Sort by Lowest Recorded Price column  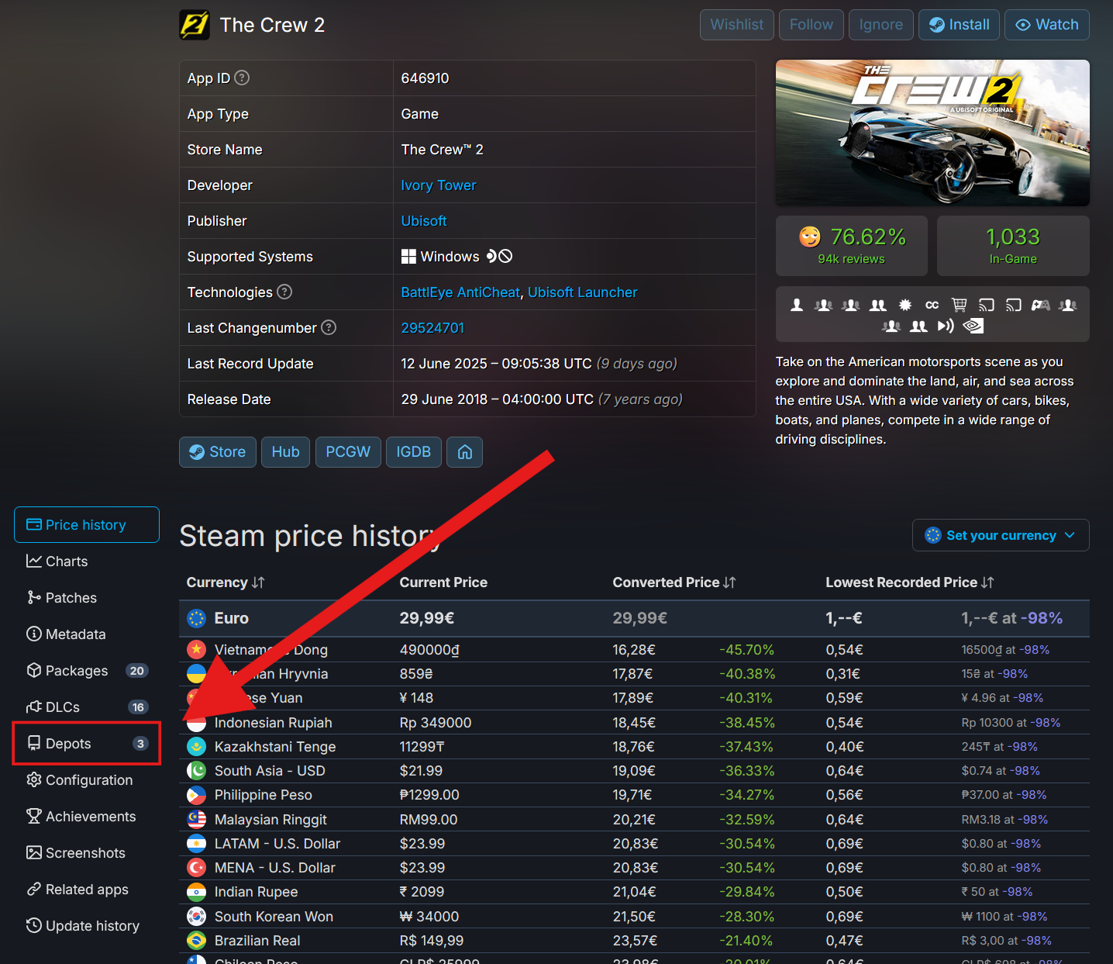coord(910,582)
